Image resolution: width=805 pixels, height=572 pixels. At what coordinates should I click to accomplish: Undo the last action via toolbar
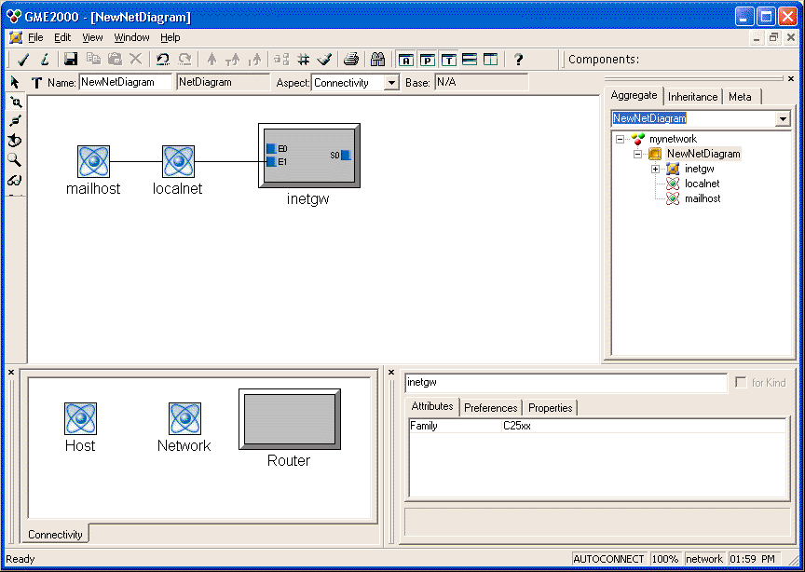pyautogui.click(x=163, y=60)
